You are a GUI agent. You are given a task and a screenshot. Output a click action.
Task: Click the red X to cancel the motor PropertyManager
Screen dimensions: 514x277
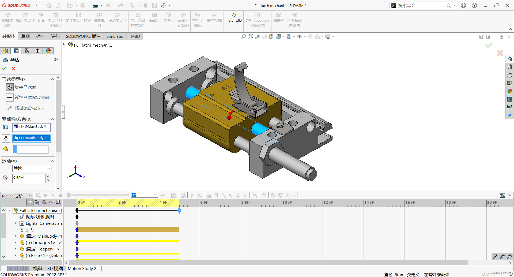[13, 68]
